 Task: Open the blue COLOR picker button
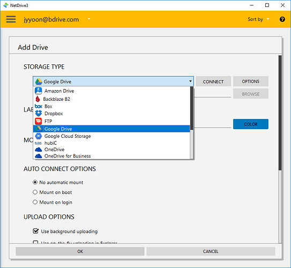251,124
